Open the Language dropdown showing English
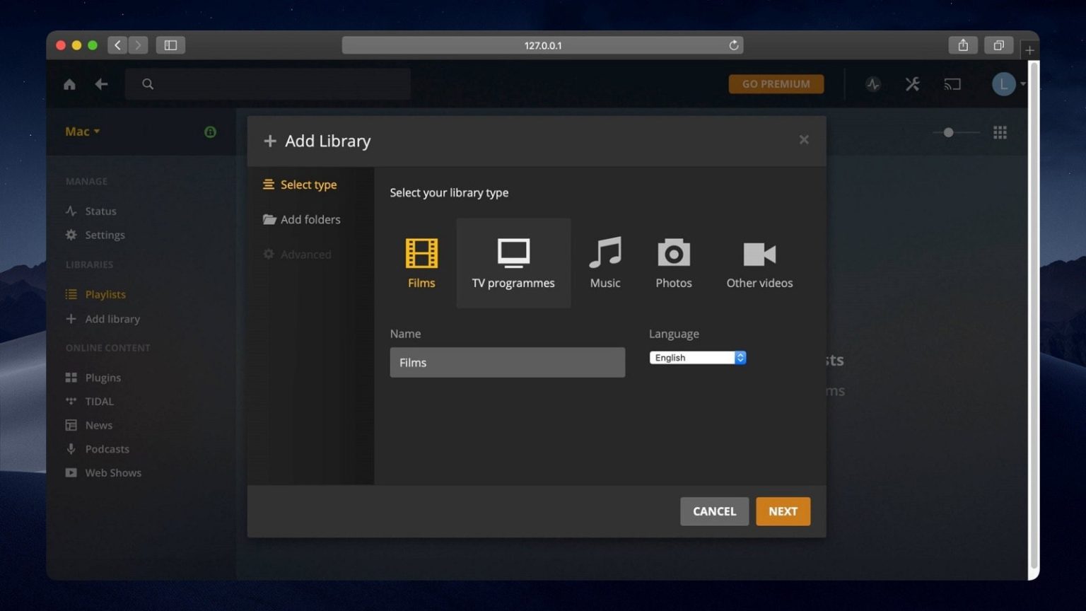This screenshot has height=611, width=1086. point(697,357)
